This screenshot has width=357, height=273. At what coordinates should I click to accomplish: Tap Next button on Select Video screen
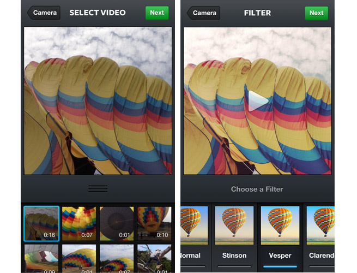click(x=157, y=13)
